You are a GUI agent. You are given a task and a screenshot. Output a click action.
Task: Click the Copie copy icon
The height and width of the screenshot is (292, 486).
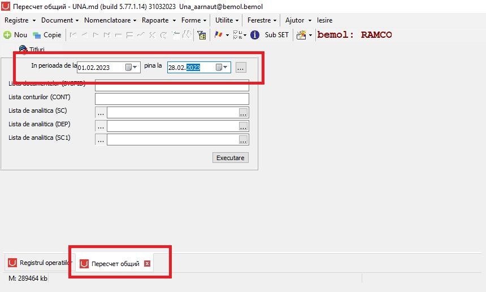point(37,36)
